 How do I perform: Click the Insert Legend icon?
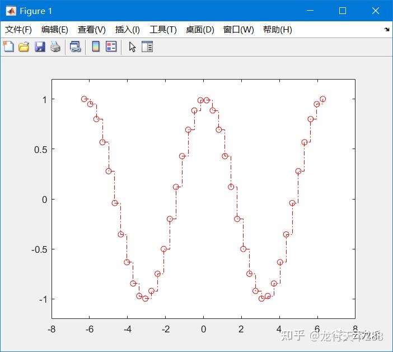(111, 47)
